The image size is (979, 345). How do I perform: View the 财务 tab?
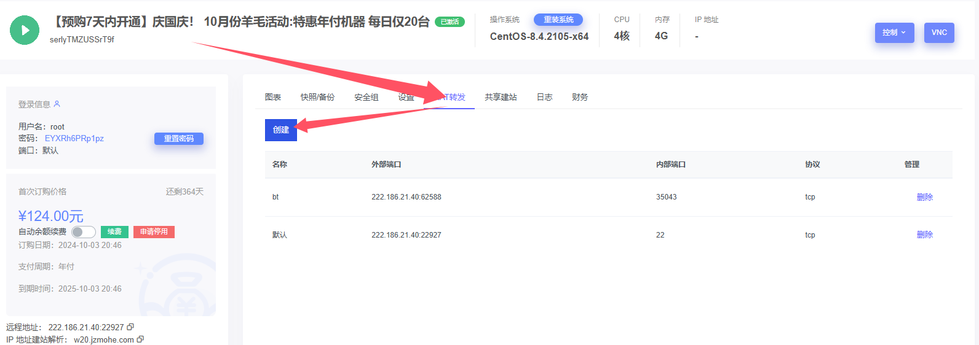coord(580,97)
